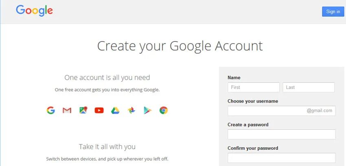
Task: Focus the Last name field
Action: (309, 87)
